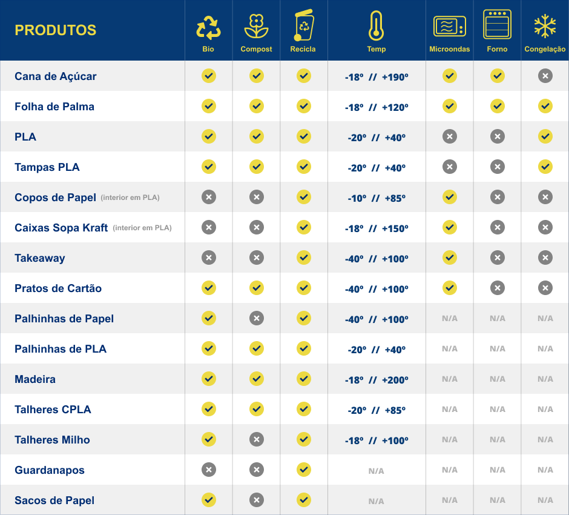Toggle Compost X mark for Palhinhas de Papel
Viewport: 569px width, 515px height.
pos(256,318)
